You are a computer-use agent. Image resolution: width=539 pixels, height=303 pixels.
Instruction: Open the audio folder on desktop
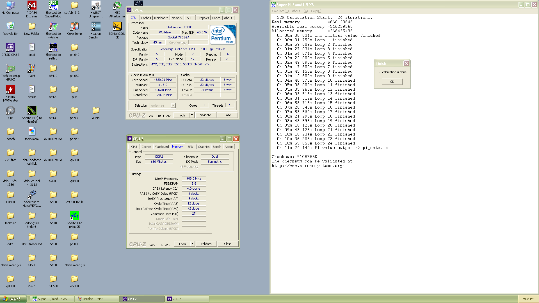click(96, 113)
